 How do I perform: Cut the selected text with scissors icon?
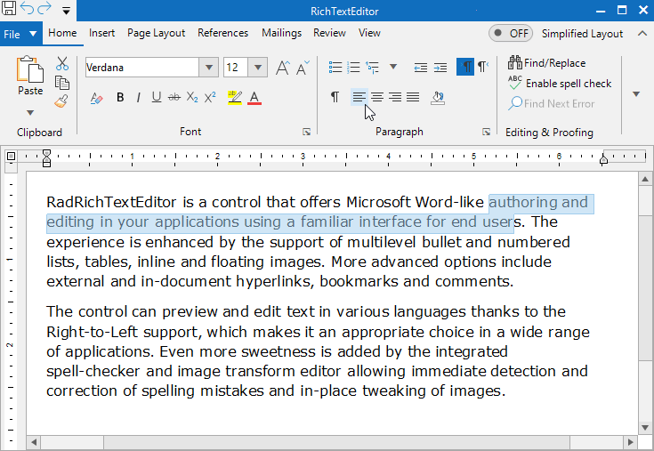pyautogui.click(x=62, y=64)
